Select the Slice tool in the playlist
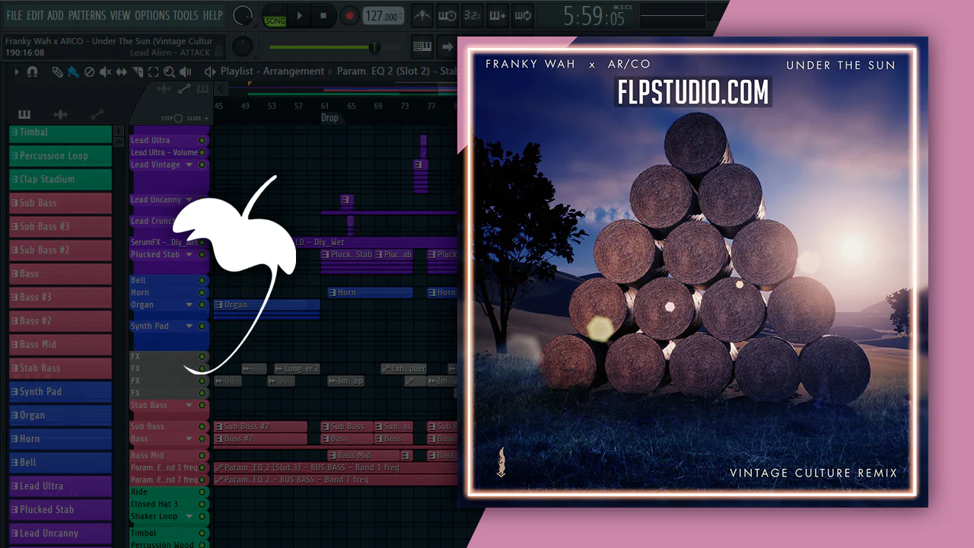The width and height of the screenshot is (974, 548). tap(138, 72)
